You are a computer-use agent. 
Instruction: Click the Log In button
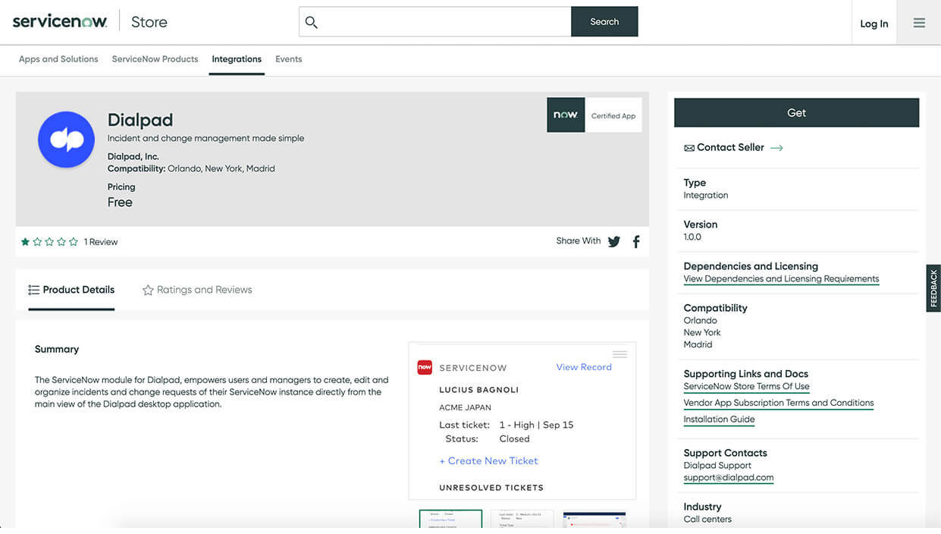(x=874, y=24)
